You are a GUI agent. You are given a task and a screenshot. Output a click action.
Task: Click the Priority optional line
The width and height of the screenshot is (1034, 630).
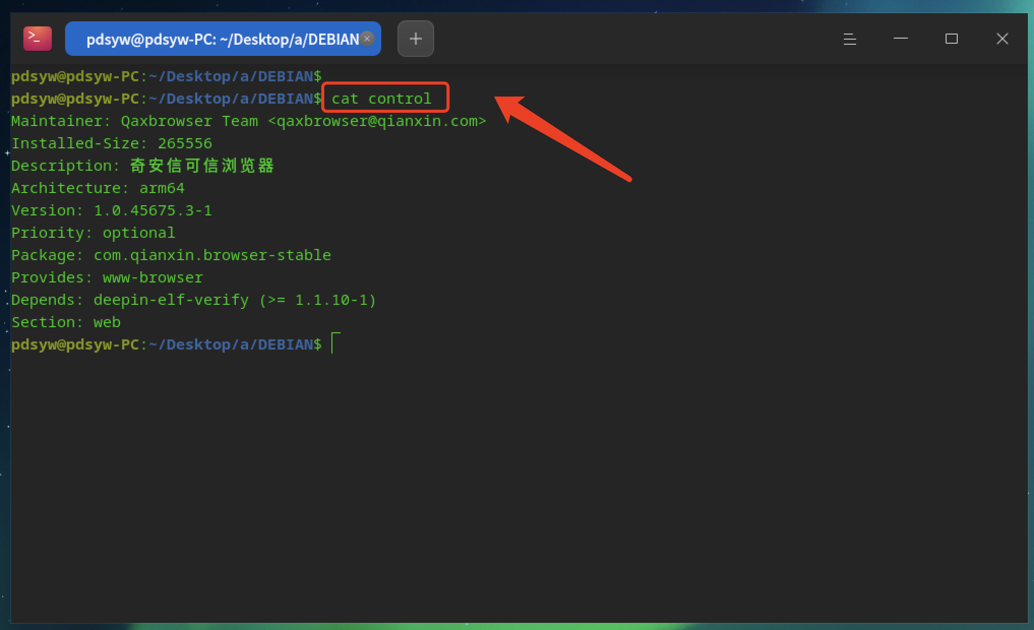click(x=93, y=233)
